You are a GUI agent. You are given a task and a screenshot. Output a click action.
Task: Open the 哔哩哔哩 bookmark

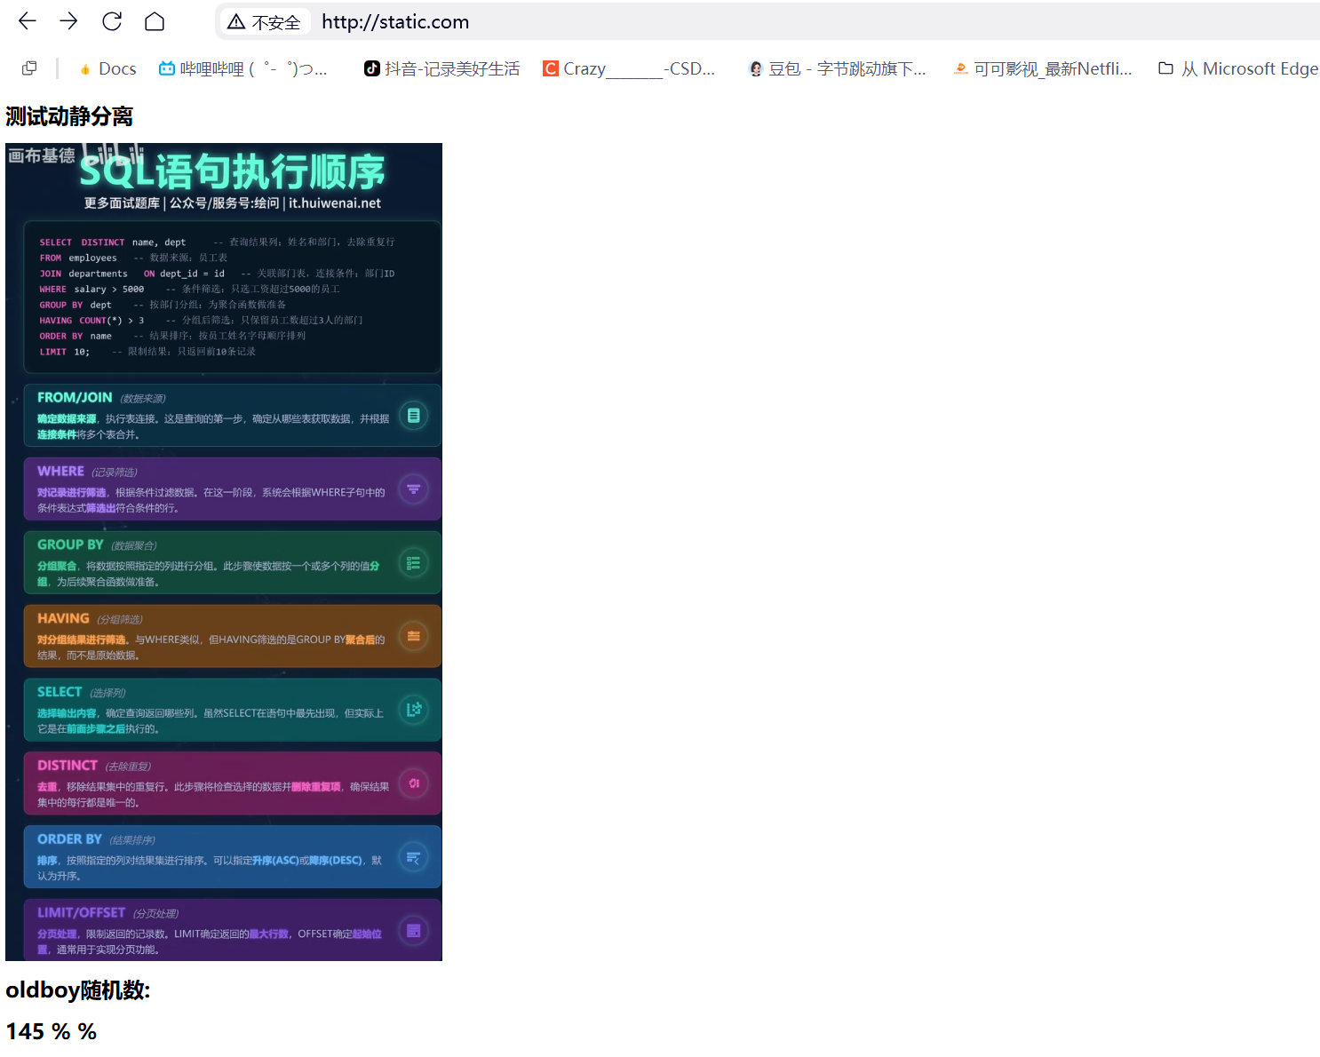click(243, 68)
